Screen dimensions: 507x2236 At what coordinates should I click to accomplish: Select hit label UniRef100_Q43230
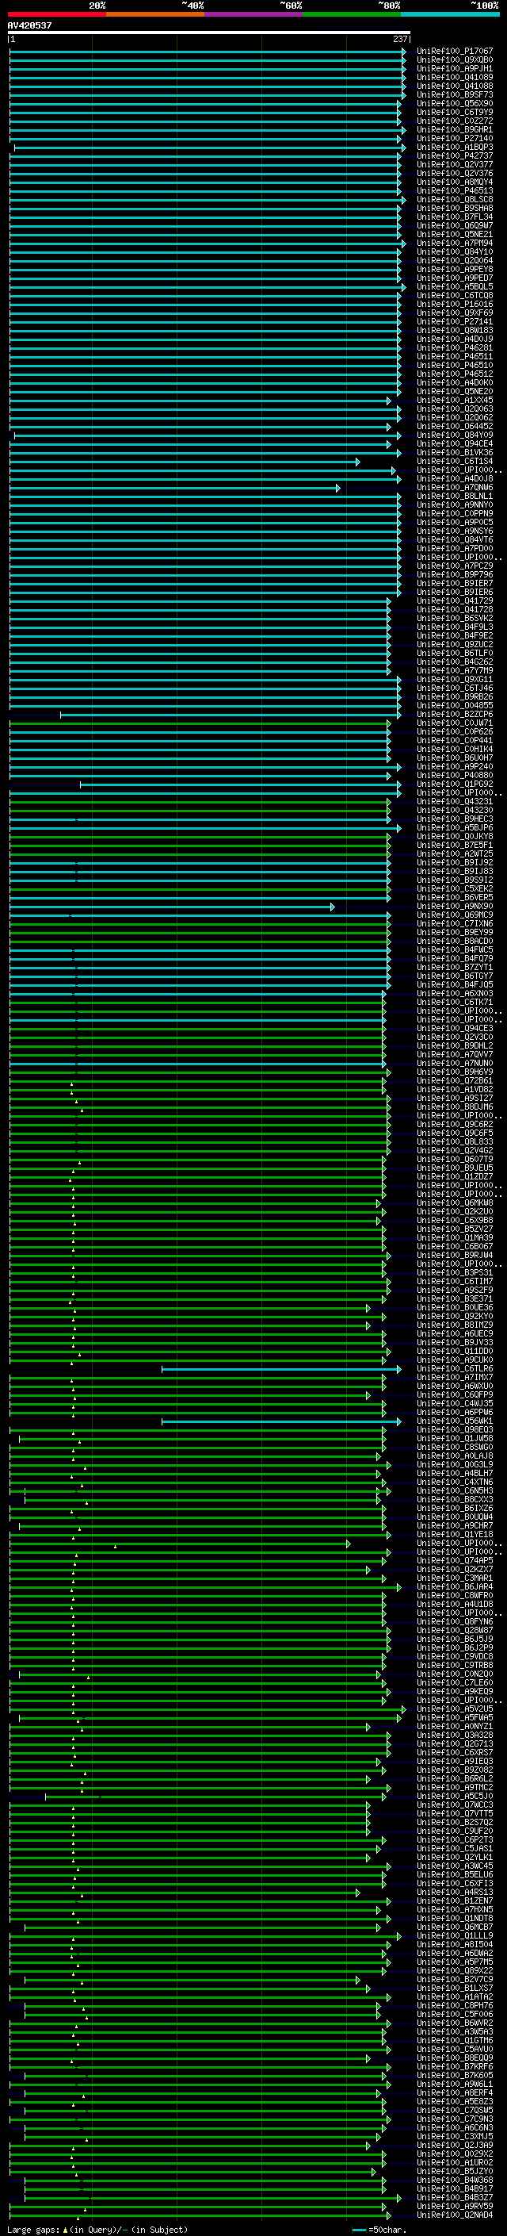454,811
